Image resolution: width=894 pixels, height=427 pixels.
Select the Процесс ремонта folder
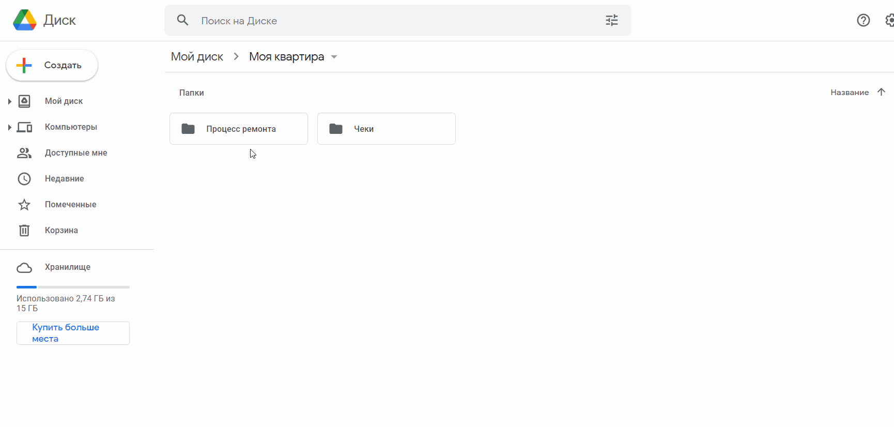[239, 129]
